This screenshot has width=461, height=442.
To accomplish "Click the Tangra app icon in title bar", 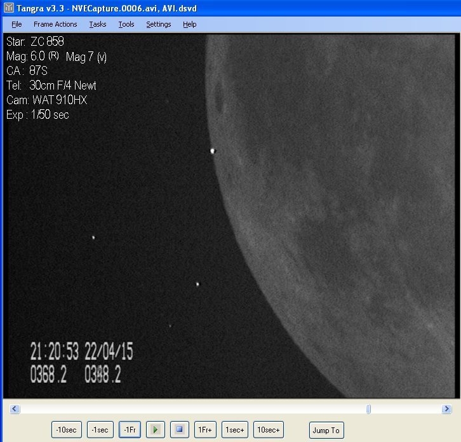I will pyautogui.click(x=9, y=8).
